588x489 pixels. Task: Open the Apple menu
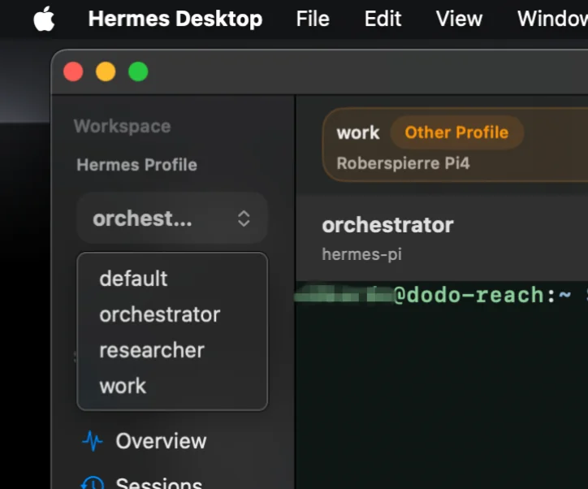click(44, 19)
